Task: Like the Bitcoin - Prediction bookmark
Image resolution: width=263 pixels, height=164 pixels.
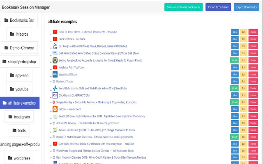Action: pos(235,109)
